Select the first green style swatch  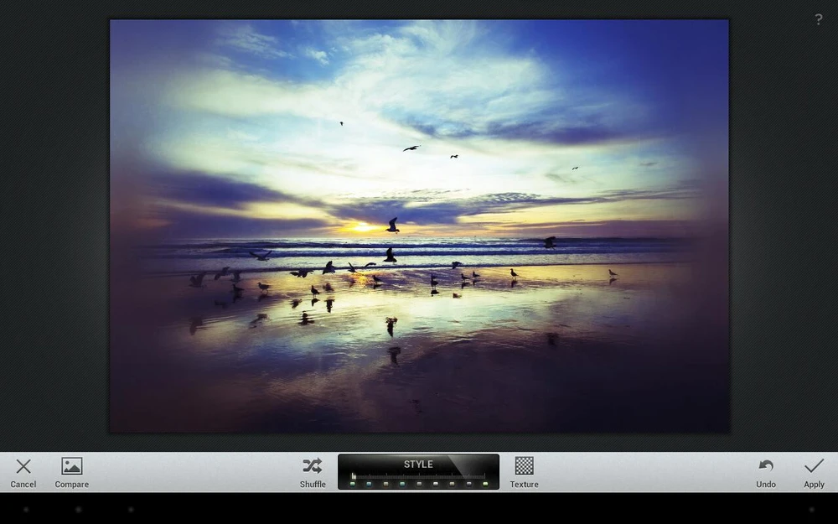pos(353,484)
